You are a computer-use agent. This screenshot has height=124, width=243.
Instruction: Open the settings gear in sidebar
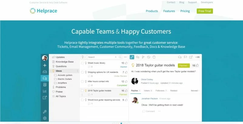tap(45, 118)
